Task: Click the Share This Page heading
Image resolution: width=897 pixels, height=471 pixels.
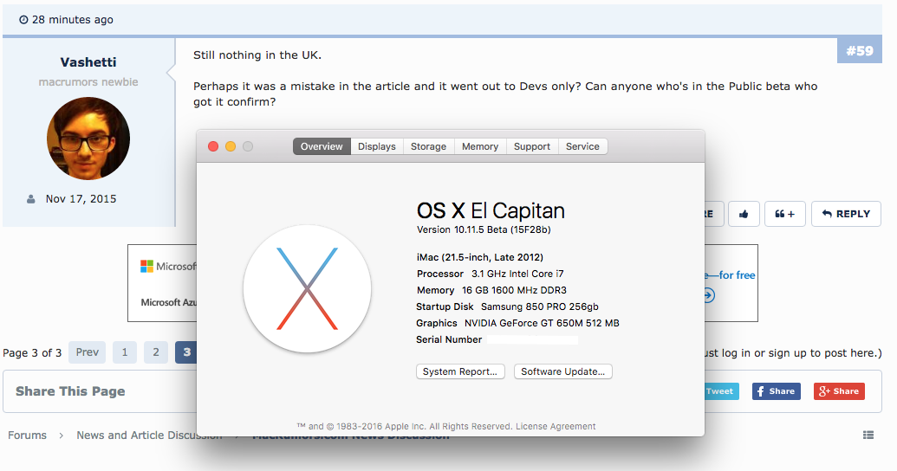Action: (70, 391)
